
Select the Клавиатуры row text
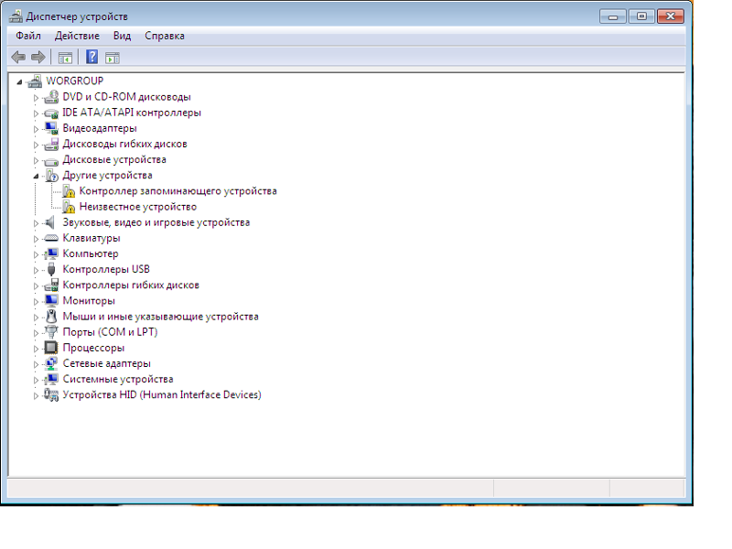[x=91, y=238]
